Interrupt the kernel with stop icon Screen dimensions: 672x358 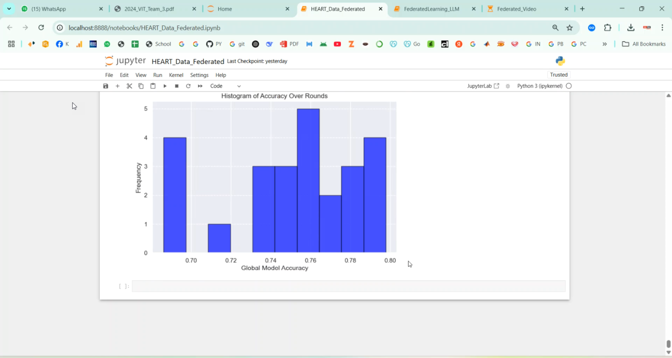(177, 86)
